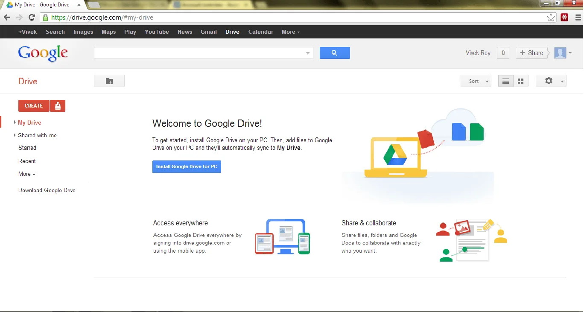584x312 pixels.
Task: Click inside the Drive search input field
Action: point(199,53)
